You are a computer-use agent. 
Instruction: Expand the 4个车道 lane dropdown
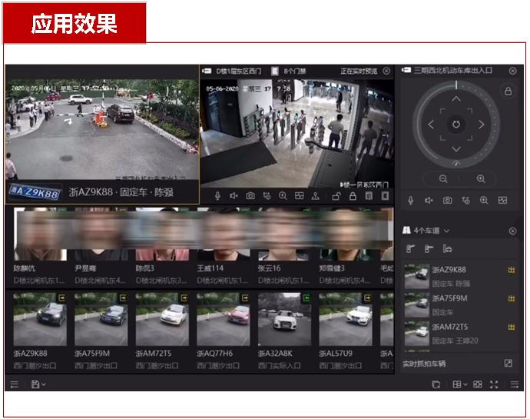click(446, 231)
